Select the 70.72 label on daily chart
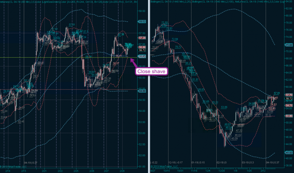 (x=178, y=47)
